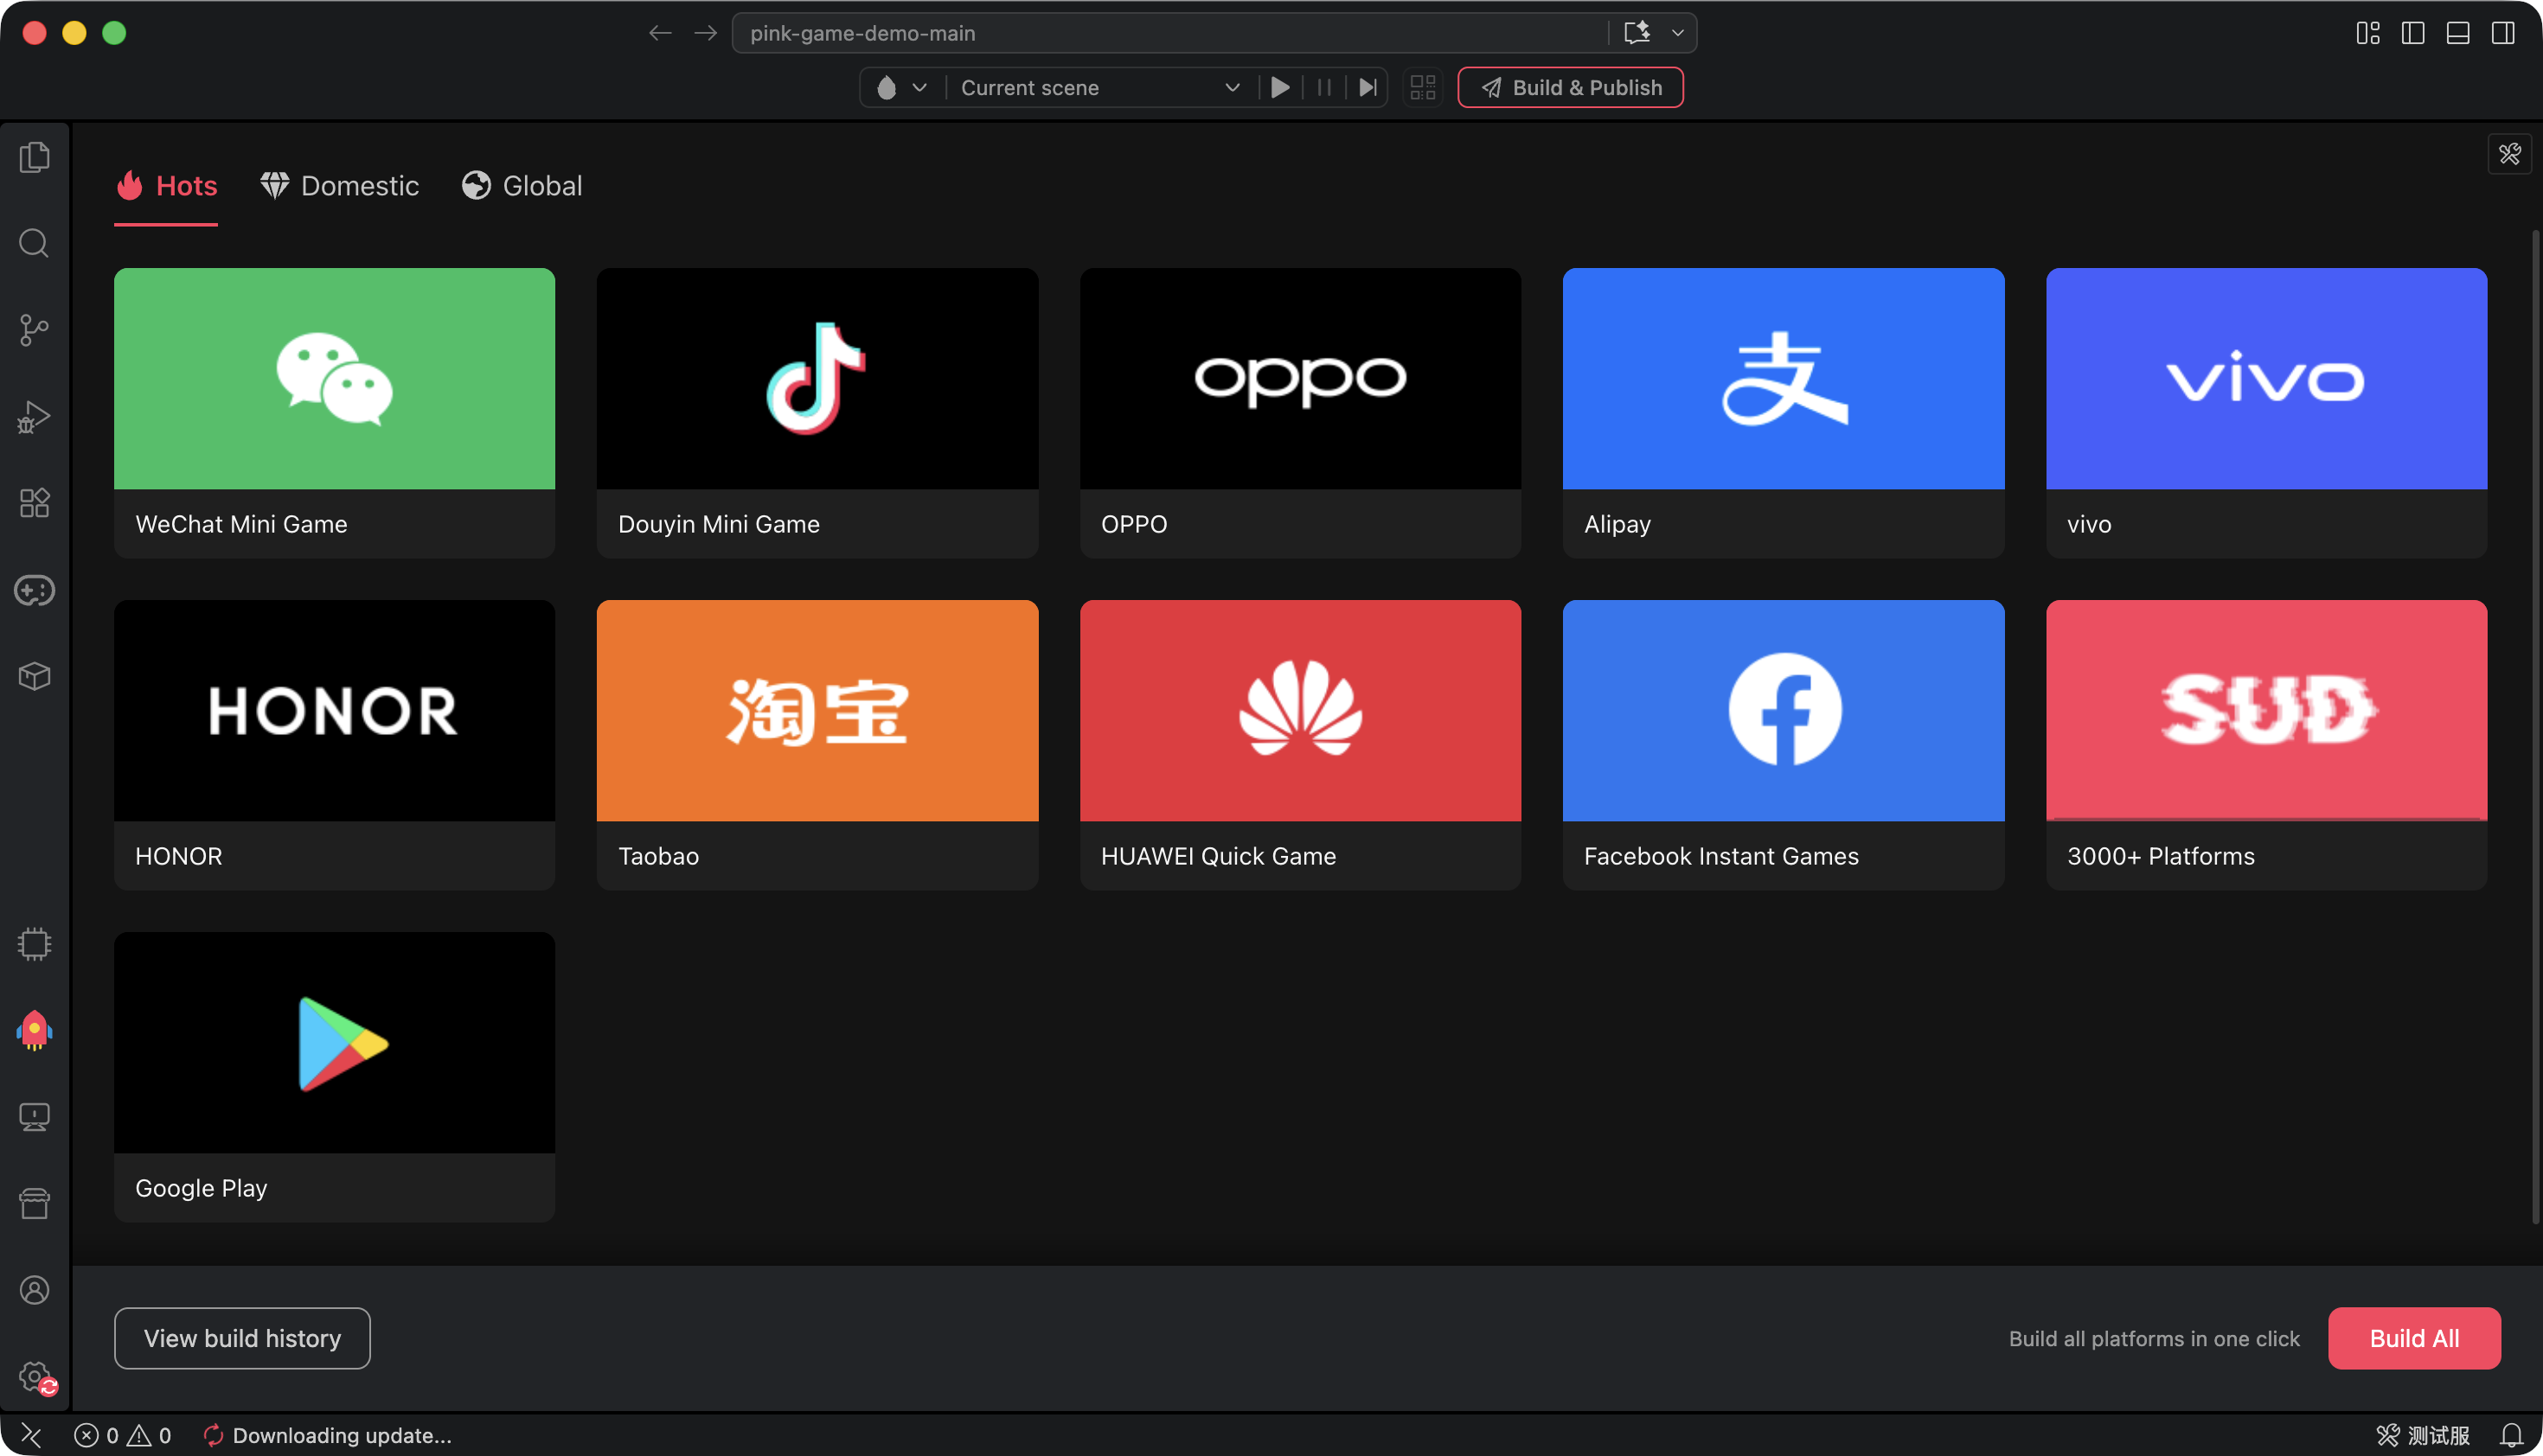Viewport: 2543px width, 1456px height.
Task: Open the chip processor icon in sidebar
Action: pos(35,944)
